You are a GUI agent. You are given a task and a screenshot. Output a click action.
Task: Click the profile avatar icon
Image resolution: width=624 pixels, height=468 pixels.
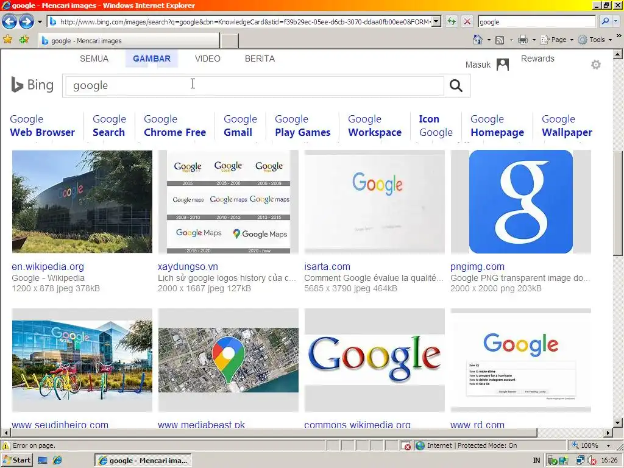coord(503,64)
